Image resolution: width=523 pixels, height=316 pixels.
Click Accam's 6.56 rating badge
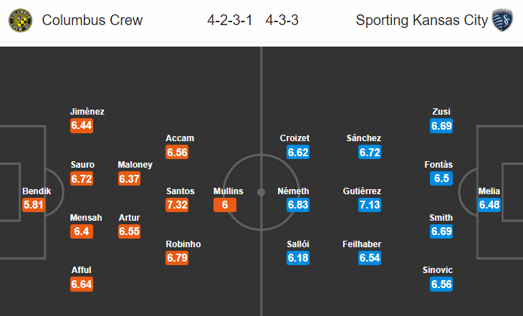[x=177, y=152]
